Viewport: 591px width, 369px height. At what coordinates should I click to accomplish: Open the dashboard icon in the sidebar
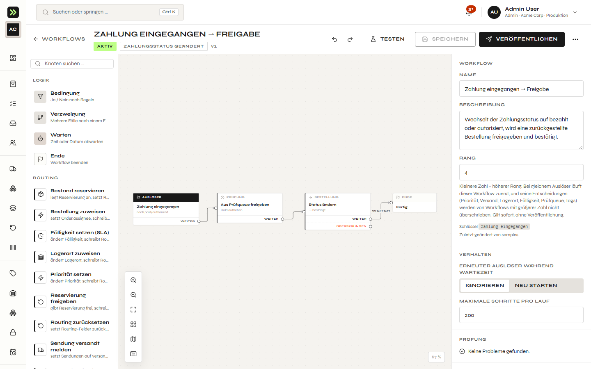pos(13,58)
